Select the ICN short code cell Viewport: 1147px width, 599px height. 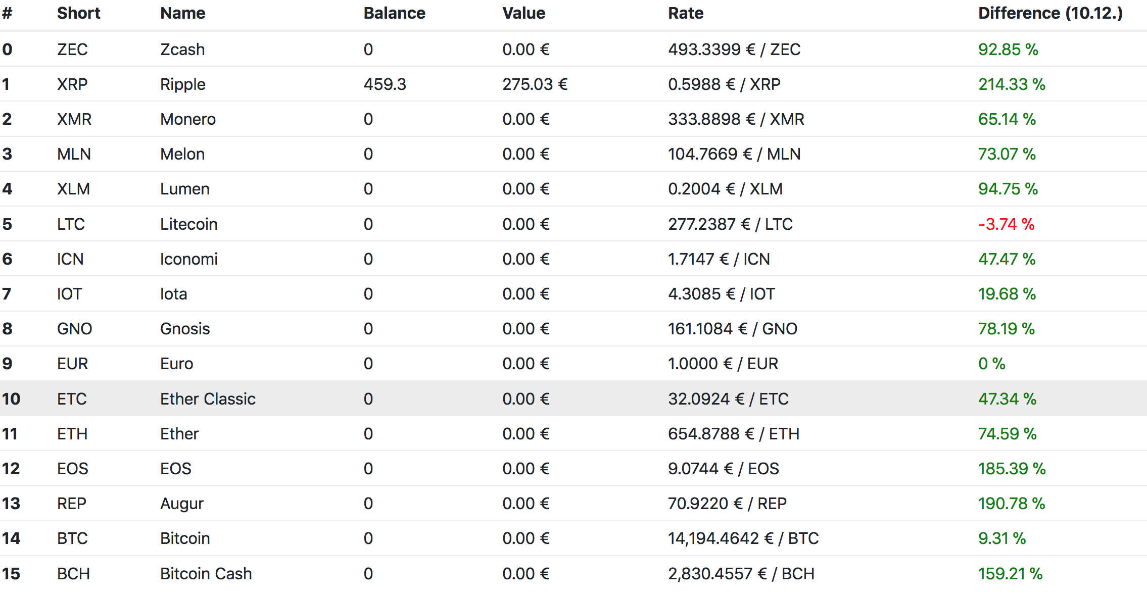coord(70,259)
